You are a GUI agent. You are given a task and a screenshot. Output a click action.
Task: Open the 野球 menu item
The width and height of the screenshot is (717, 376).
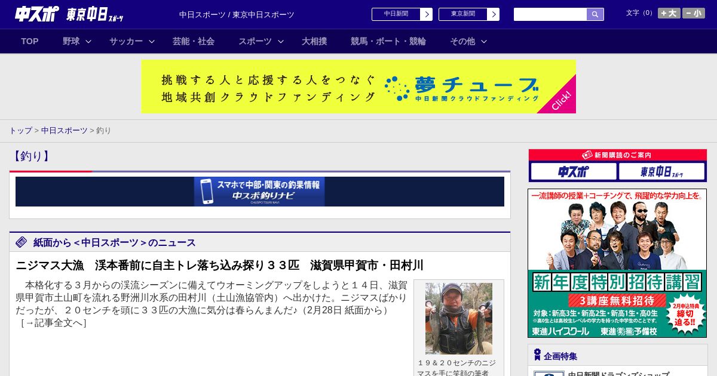pyautogui.click(x=71, y=41)
